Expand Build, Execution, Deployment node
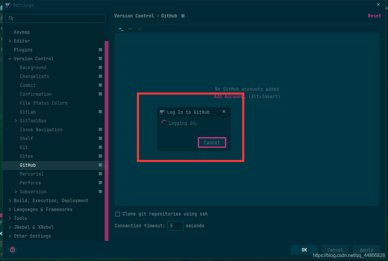This screenshot has height=261, width=388. click(10, 200)
